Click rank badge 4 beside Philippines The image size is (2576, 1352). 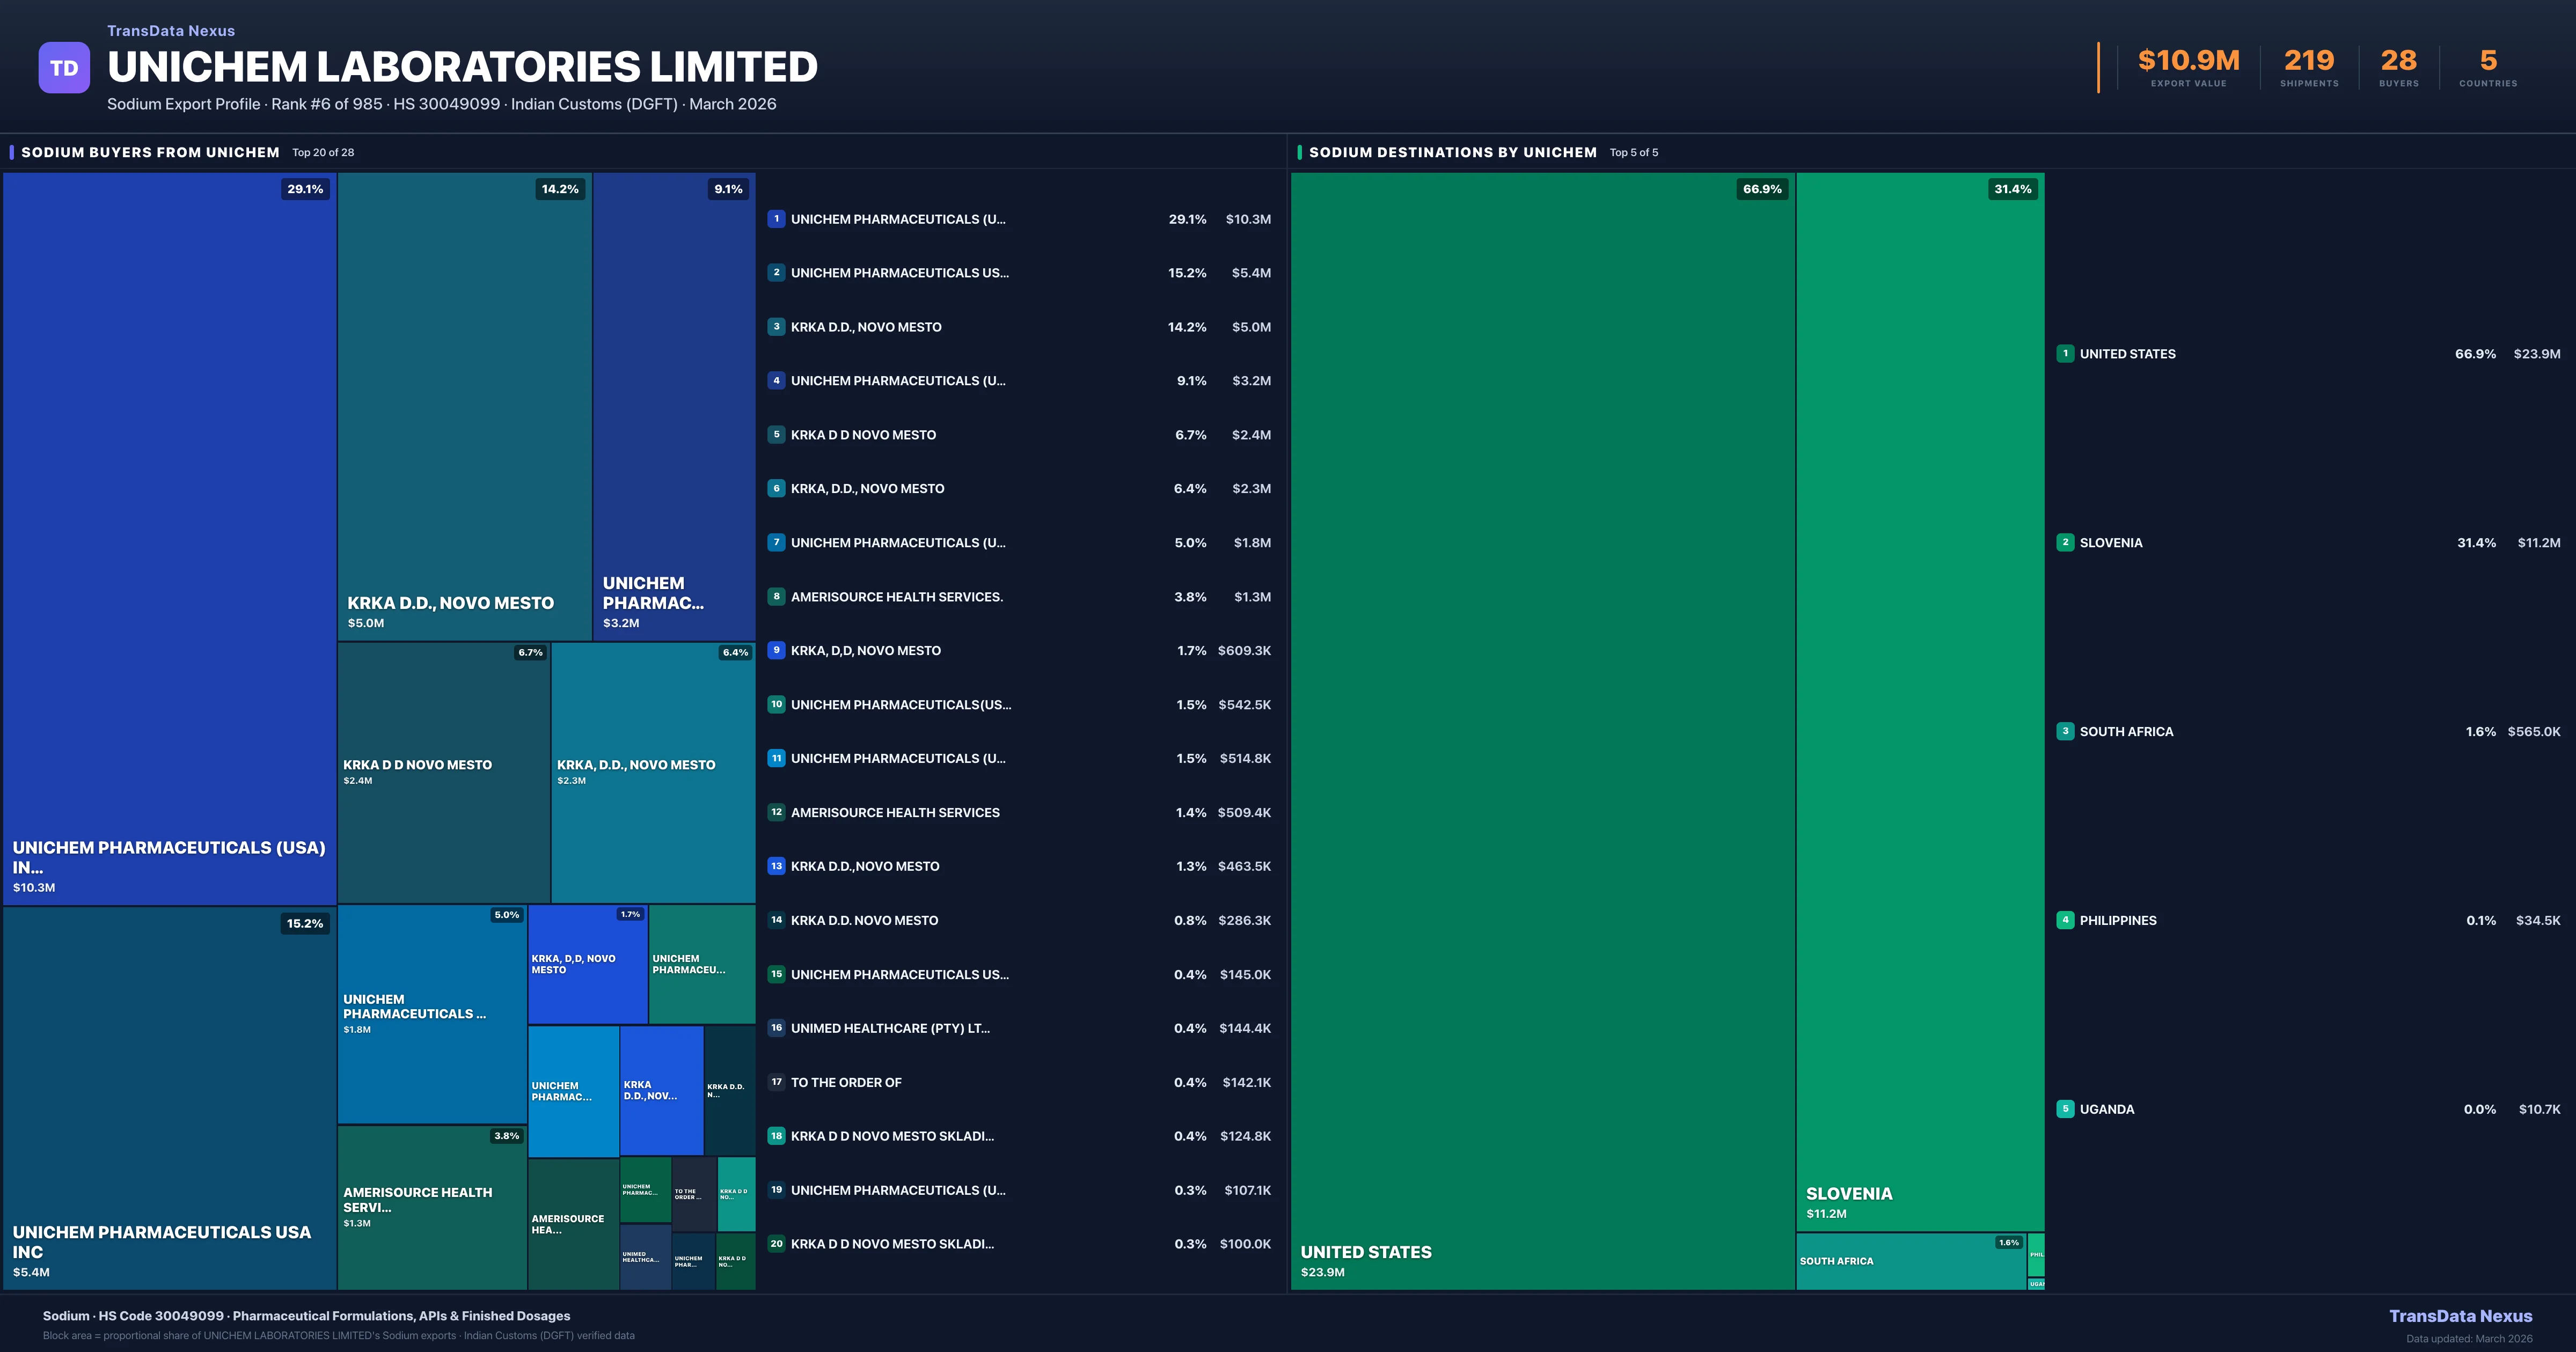pos(2065,920)
